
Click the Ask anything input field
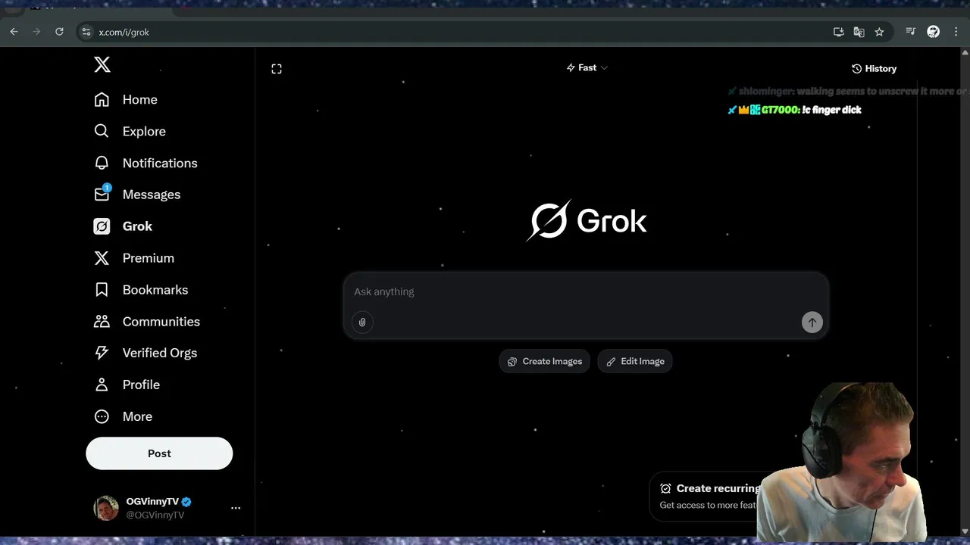click(x=586, y=292)
